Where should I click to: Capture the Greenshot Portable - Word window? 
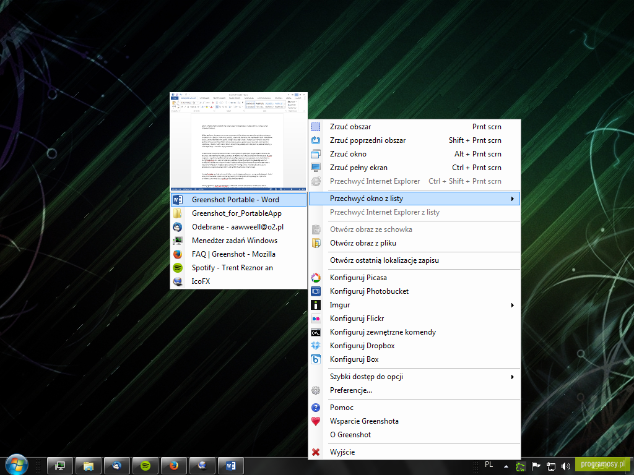click(238, 200)
